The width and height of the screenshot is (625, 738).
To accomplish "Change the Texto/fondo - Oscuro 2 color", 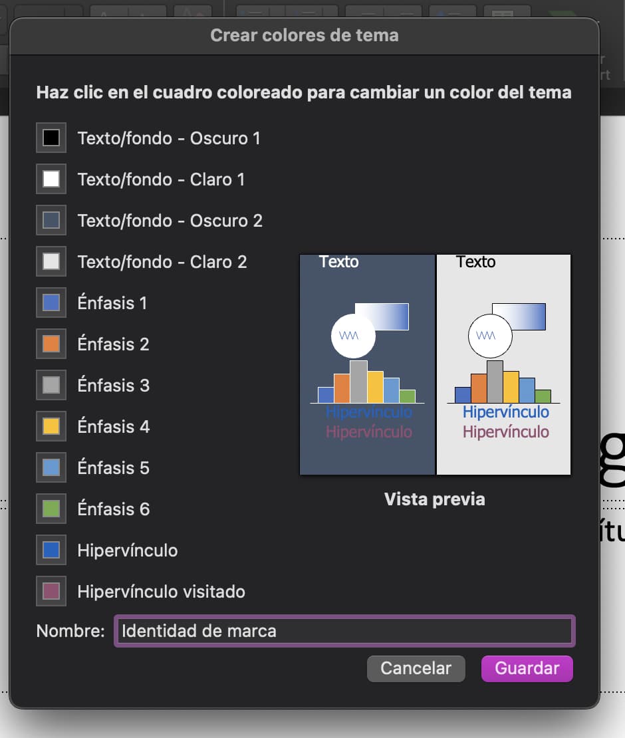I will [51, 220].
